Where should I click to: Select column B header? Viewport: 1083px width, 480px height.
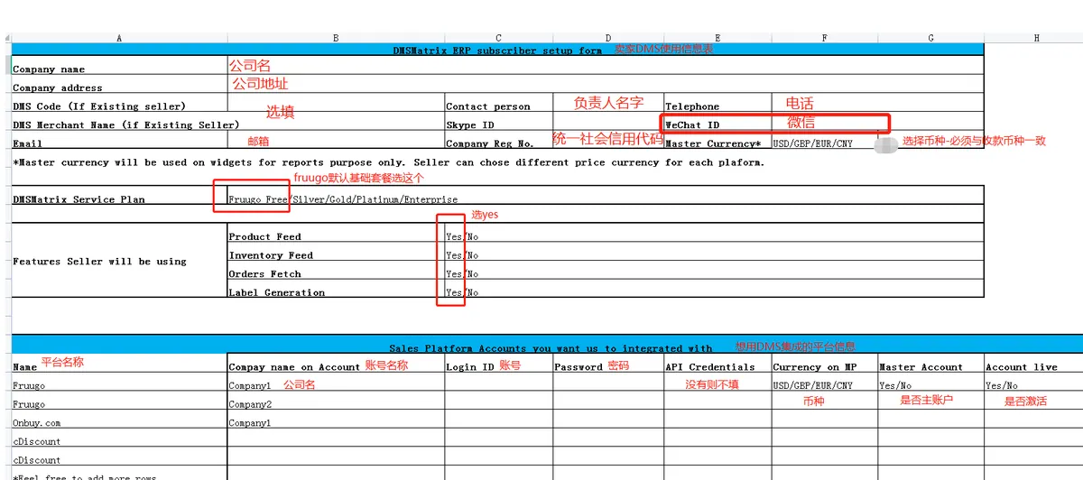tap(336, 38)
